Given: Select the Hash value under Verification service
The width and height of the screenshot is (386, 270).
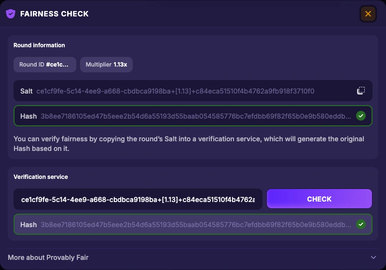Looking at the screenshot, I should tap(196, 225).
